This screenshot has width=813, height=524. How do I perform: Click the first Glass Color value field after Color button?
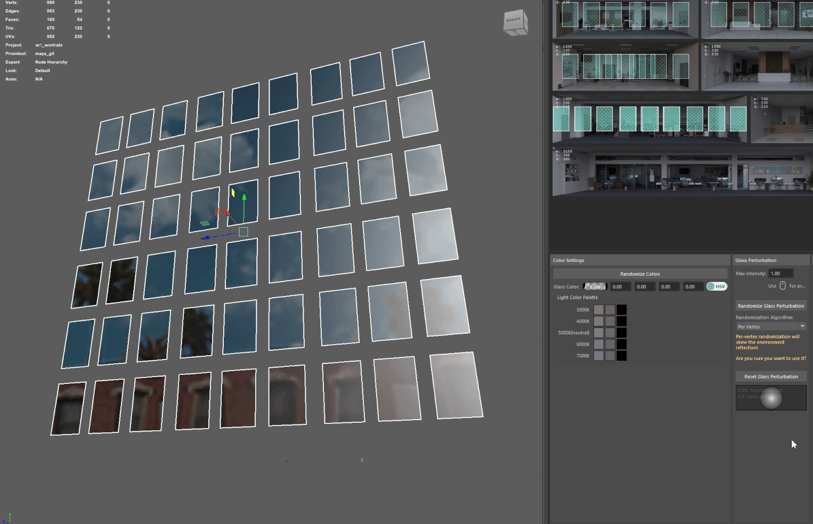tap(621, 286)
